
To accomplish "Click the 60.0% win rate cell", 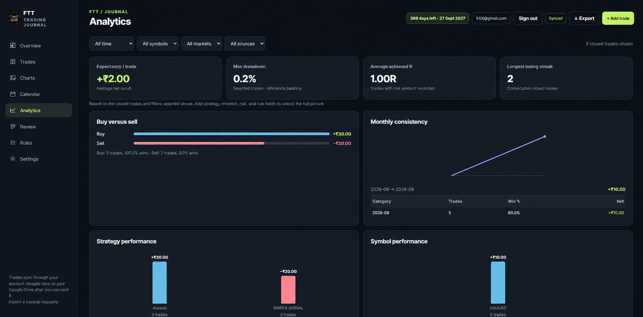I will point(514,213).
